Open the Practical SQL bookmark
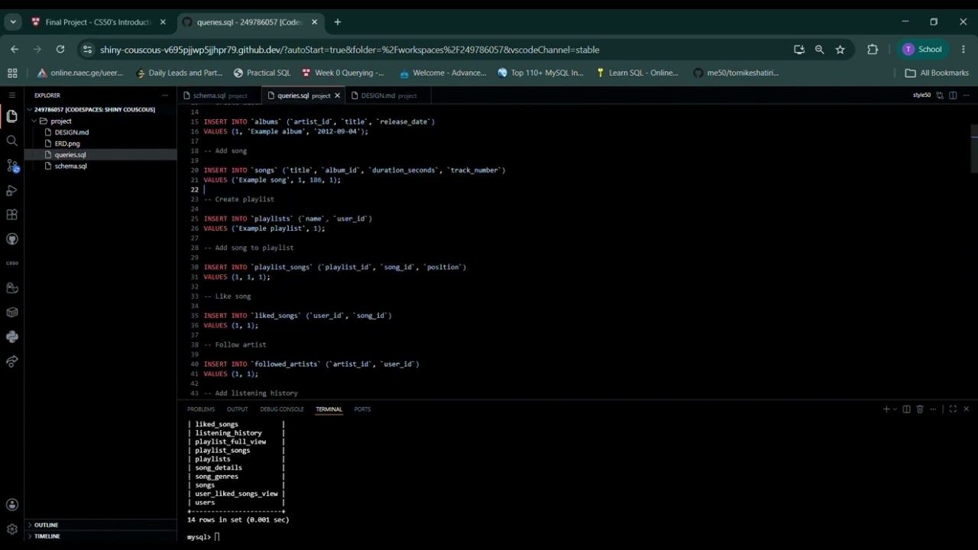978x550 pixels. 262,73
